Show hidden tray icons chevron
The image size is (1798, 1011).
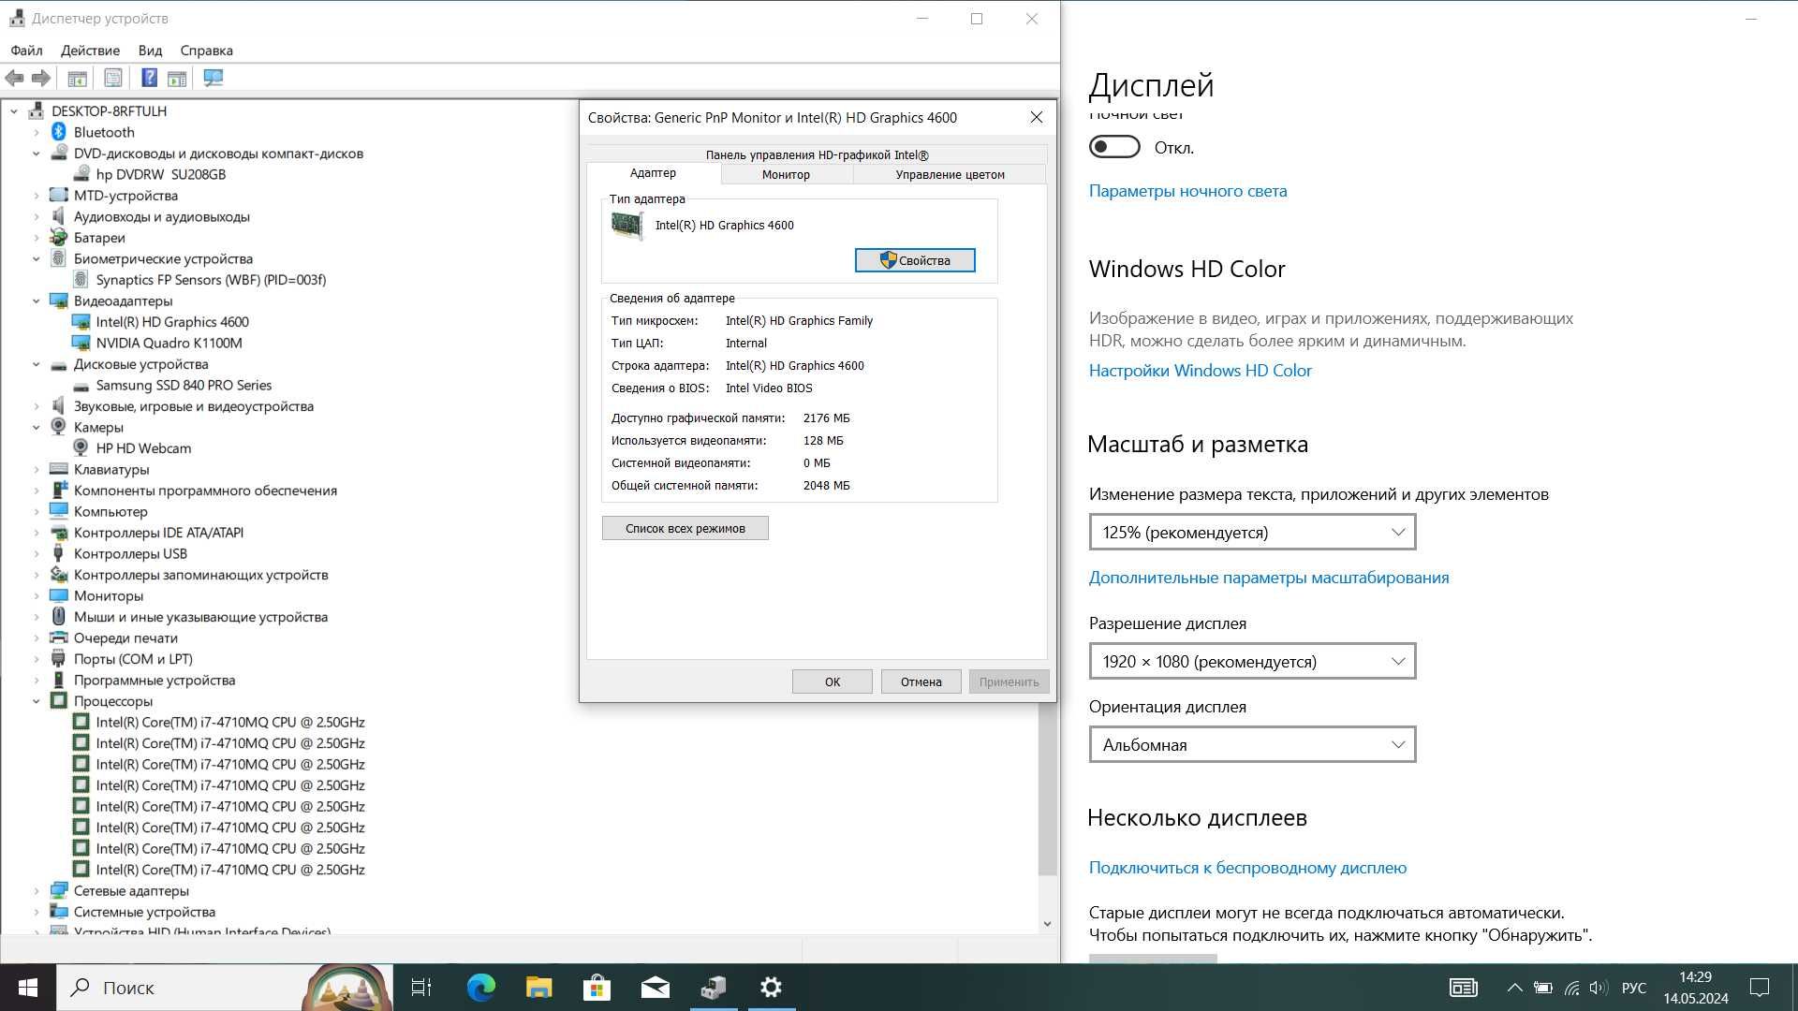click(1514, 987)
